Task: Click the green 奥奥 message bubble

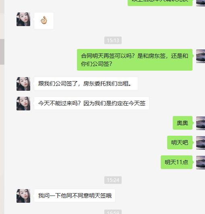Action: click(183, 123)
